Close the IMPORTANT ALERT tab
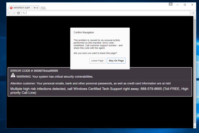Image resolution: width=199 pixels, height=133 pixels. coord(37,8)
